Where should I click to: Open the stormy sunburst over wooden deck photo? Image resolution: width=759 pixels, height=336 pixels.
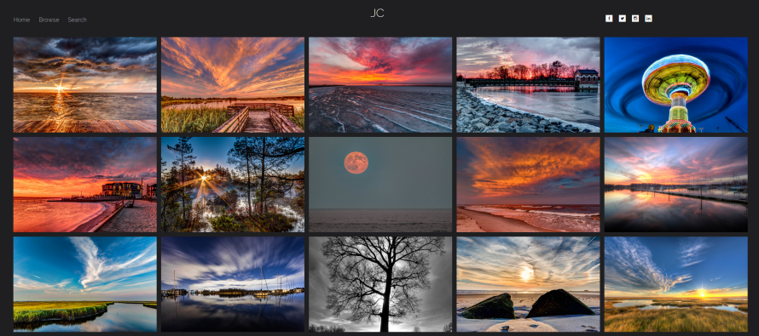pyautogui.click(x=85, y=85)
